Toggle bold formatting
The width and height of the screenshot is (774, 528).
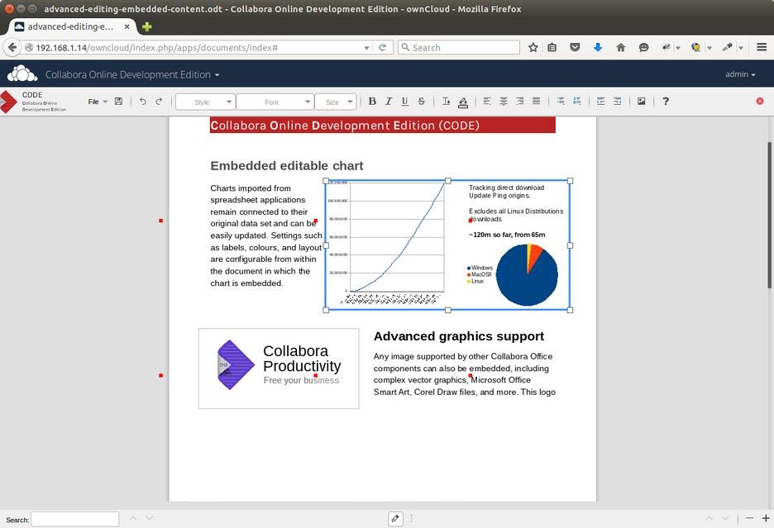[372, 101]
